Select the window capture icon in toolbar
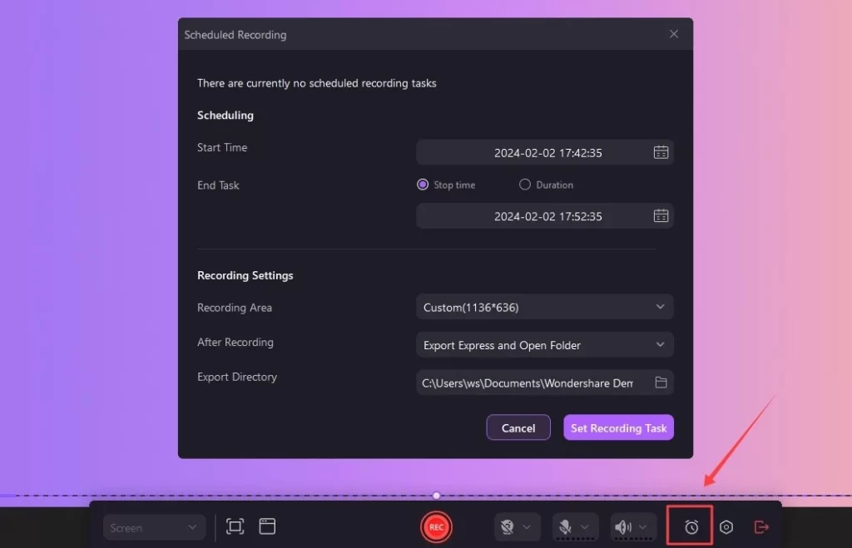 pos(267,526)
